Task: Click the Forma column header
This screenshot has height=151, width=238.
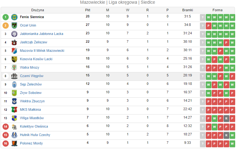Action: tap(217, 10)
